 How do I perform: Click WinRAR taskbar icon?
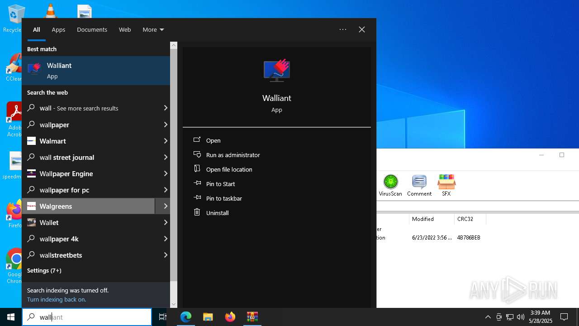click(x=252, y=317)
